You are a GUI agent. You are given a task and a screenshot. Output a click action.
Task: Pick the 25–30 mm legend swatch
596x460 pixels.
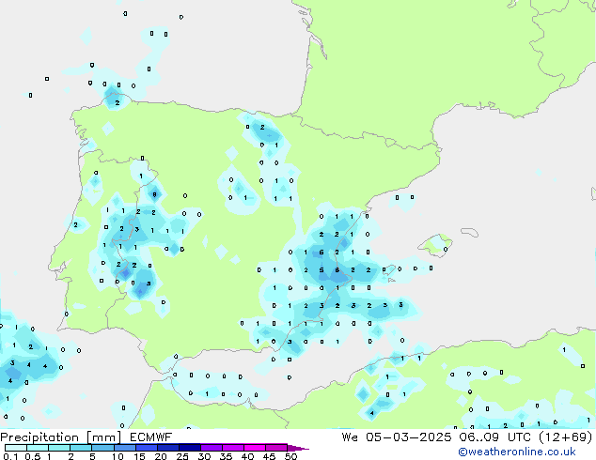(189, 448)
